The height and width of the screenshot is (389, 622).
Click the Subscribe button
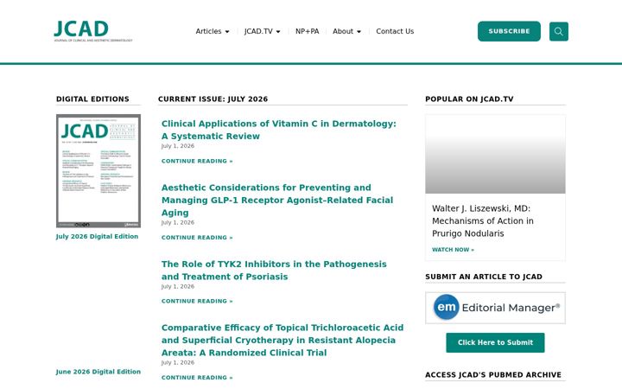(509, 31)
